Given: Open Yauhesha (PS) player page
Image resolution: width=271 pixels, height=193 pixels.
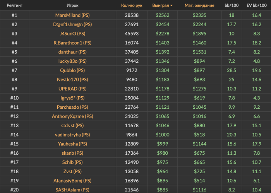Looking at the screenshot, I should tap(72, 144).
